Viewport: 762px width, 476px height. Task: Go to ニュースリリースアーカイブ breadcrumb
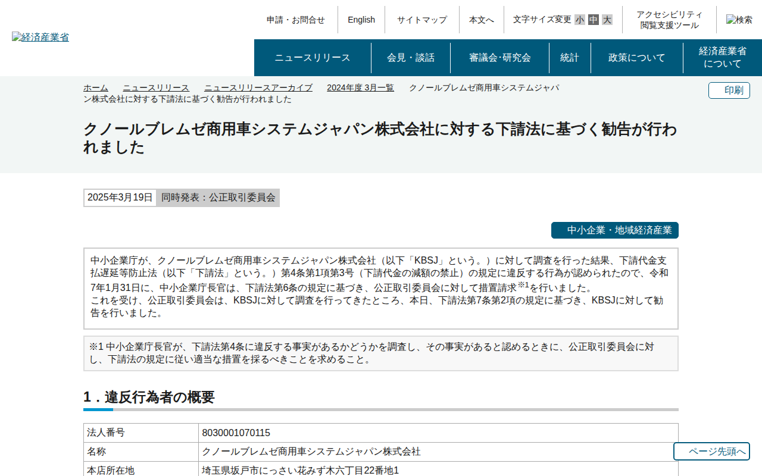[258, 87]
